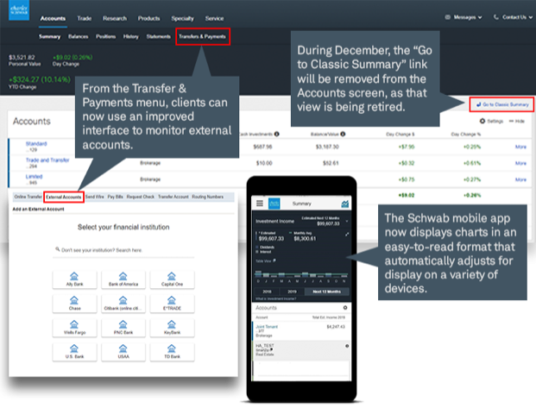Image resolution: width=536 pixels, height=414 pixels.
Task: Open mobile Accounts settings gear
Action: pyautogui.click(x=345, y=308)
